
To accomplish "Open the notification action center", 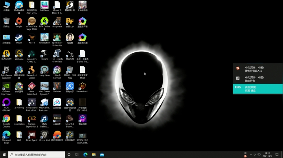I will pos(277,154).
